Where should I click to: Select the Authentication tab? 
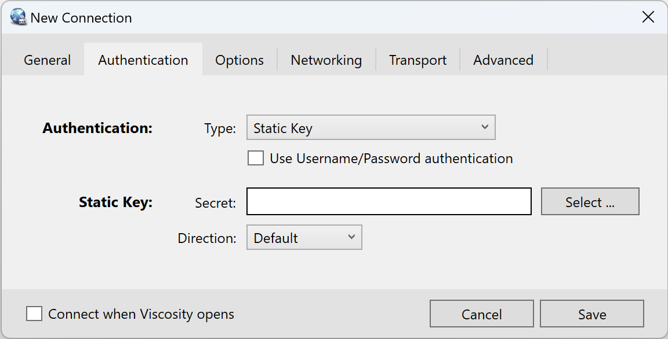point(143,60)
